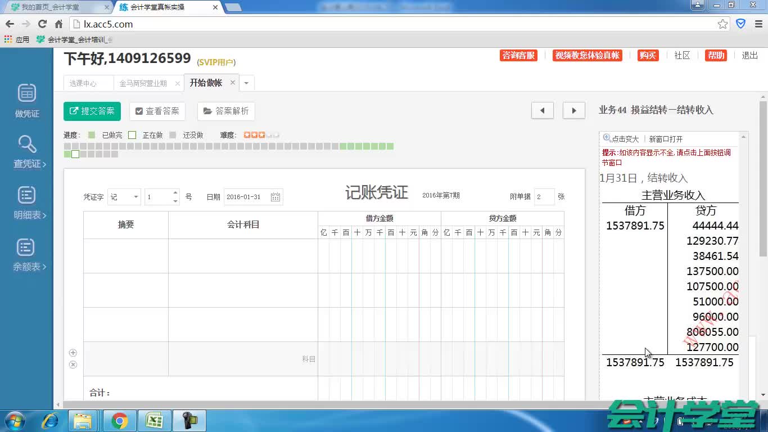Viewport: 768px width, 432px height.
Task: Click the 附单据 count input field
Action: (x=544, y=197)
